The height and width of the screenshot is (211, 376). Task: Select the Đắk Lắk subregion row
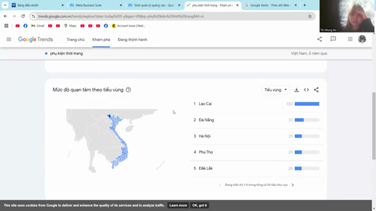(256, 168)
